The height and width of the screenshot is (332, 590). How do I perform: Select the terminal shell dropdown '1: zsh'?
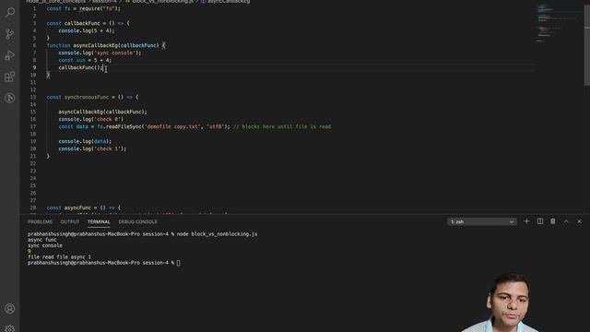482,221
